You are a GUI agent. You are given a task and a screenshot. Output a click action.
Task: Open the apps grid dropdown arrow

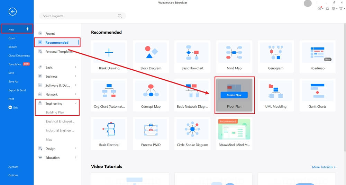(337, 9)
